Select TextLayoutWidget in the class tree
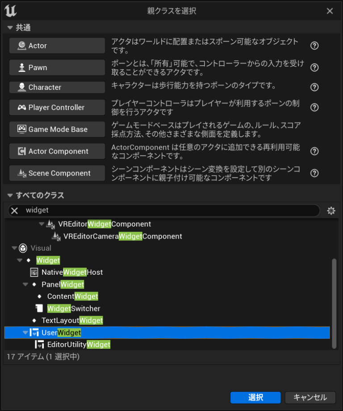Screen dimensions: 343x411 pos(72,321)
